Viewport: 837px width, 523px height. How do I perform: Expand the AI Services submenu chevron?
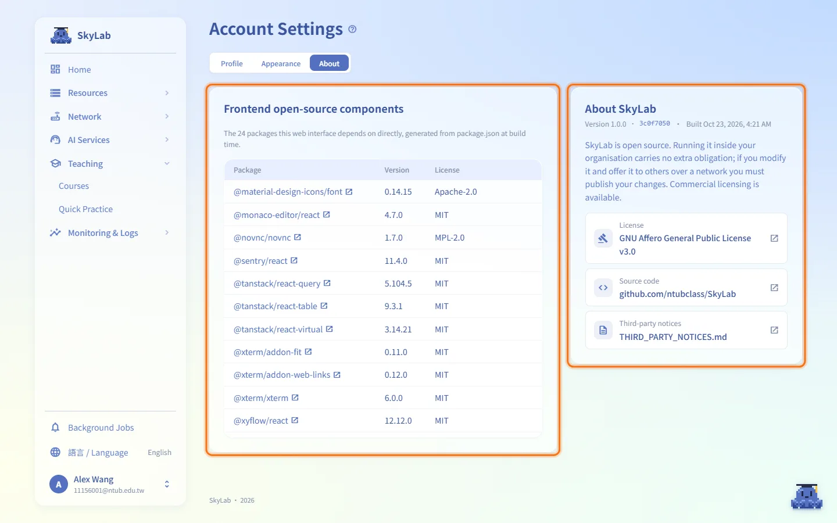click(167, 139)
